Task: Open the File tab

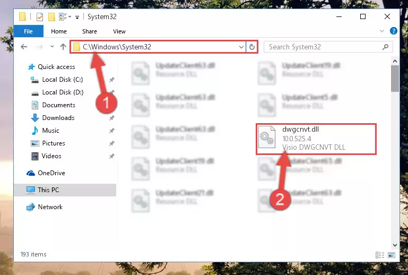Action: (x=28, y=31)
